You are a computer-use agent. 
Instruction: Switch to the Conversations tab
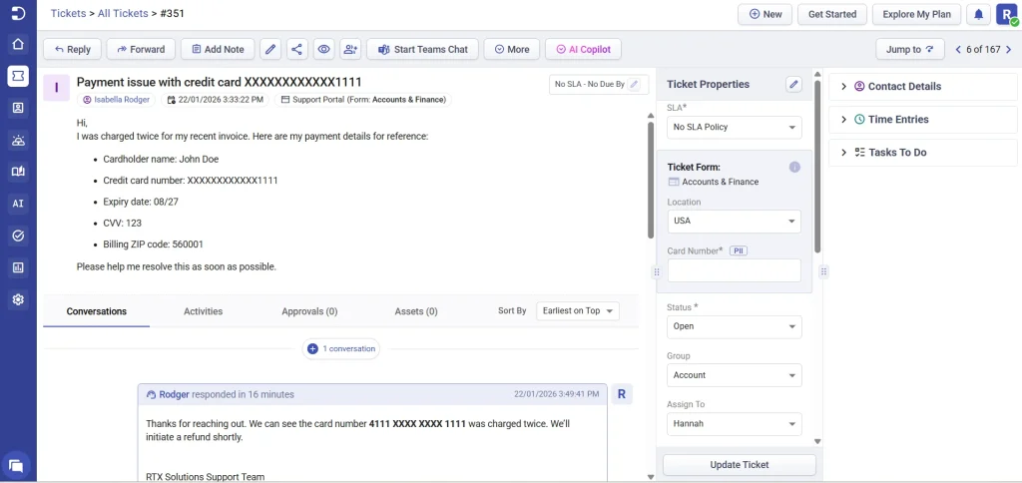pyautogui.click(x=97, y=311)
